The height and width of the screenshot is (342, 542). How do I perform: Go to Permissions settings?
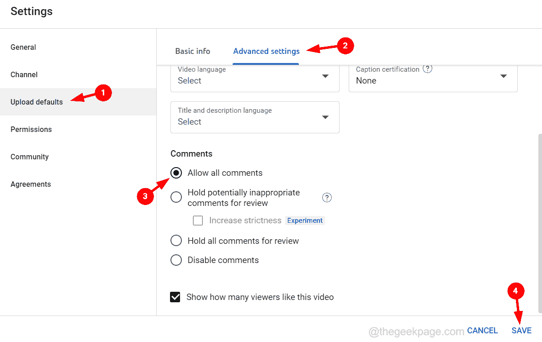point(31,129)
